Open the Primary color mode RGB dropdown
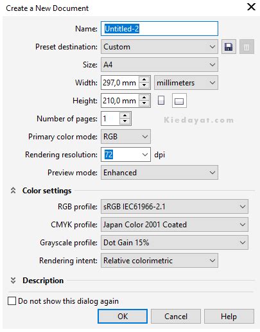This screenshot has width=260, height=332. tap(126, 137)
